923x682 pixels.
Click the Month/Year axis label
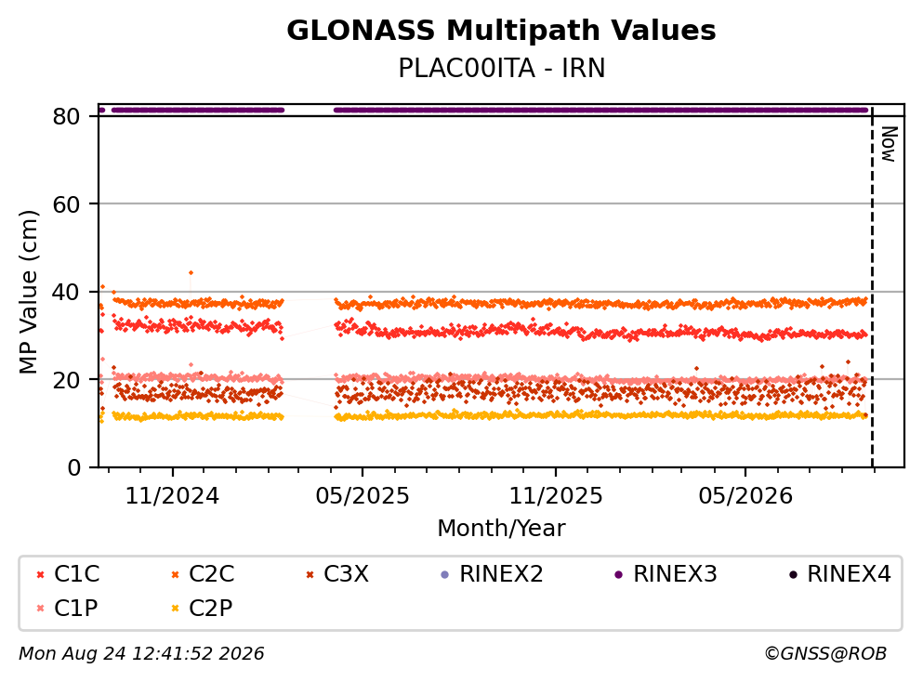coord(501,529)
